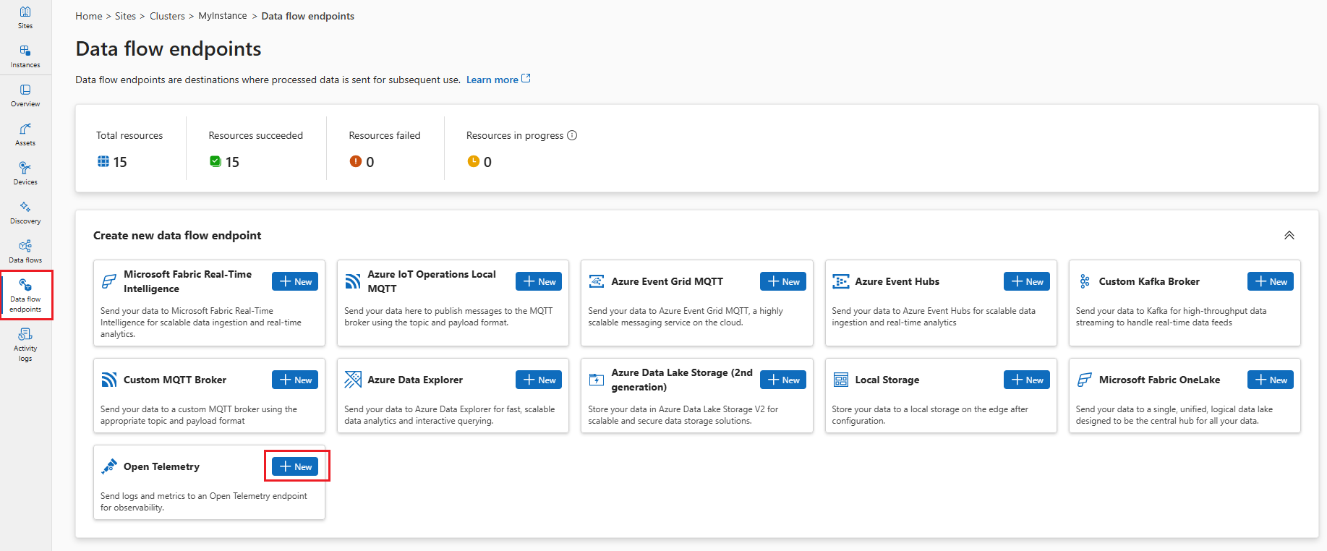This screenshot has height=551, width=1327.
Task: Add new Azure Data Explorer endpoint
Action: coord(539,380)
